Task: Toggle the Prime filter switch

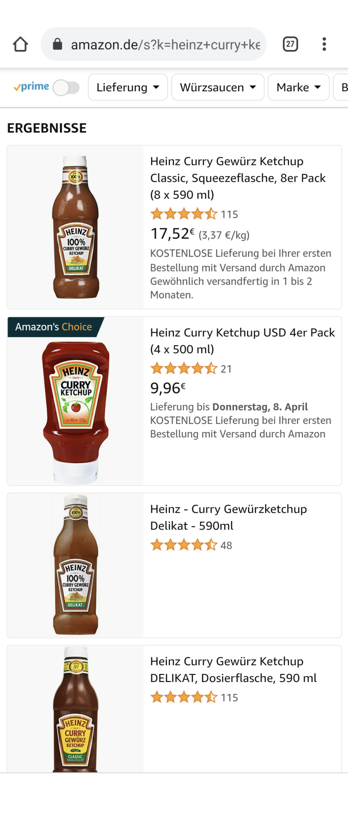Action: (66, 87)
